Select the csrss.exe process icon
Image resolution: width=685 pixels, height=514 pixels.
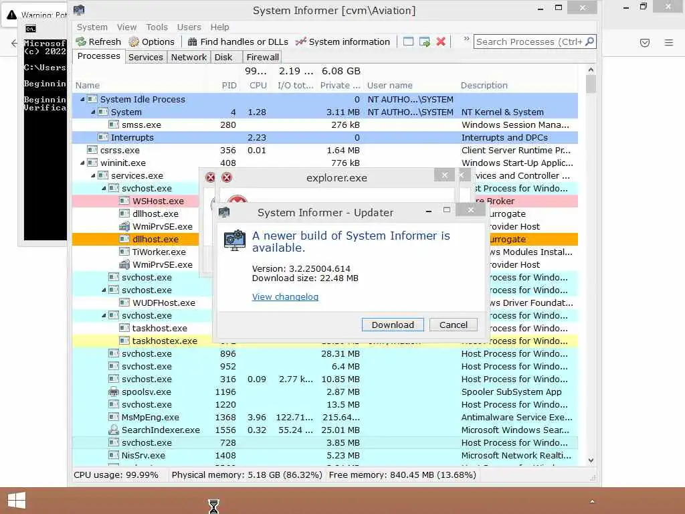(92, 150)
